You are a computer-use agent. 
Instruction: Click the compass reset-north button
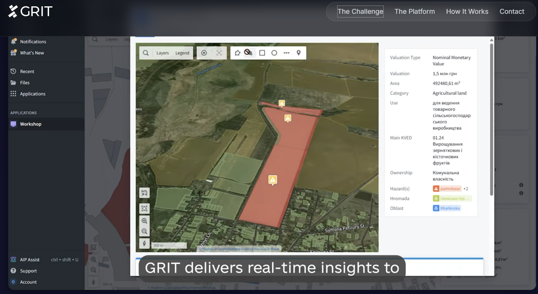pyautogui.click(x=144, y=243)
